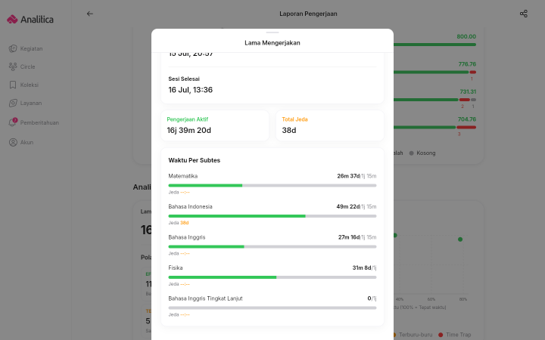The image size is (545, 340).
Task: Click the Time Trap legend entry
Action: pyautogui.click(x=455, y=335)
